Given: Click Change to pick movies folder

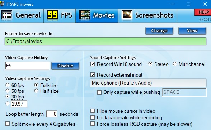Looking at the screenshot, I should click(159, 31).
